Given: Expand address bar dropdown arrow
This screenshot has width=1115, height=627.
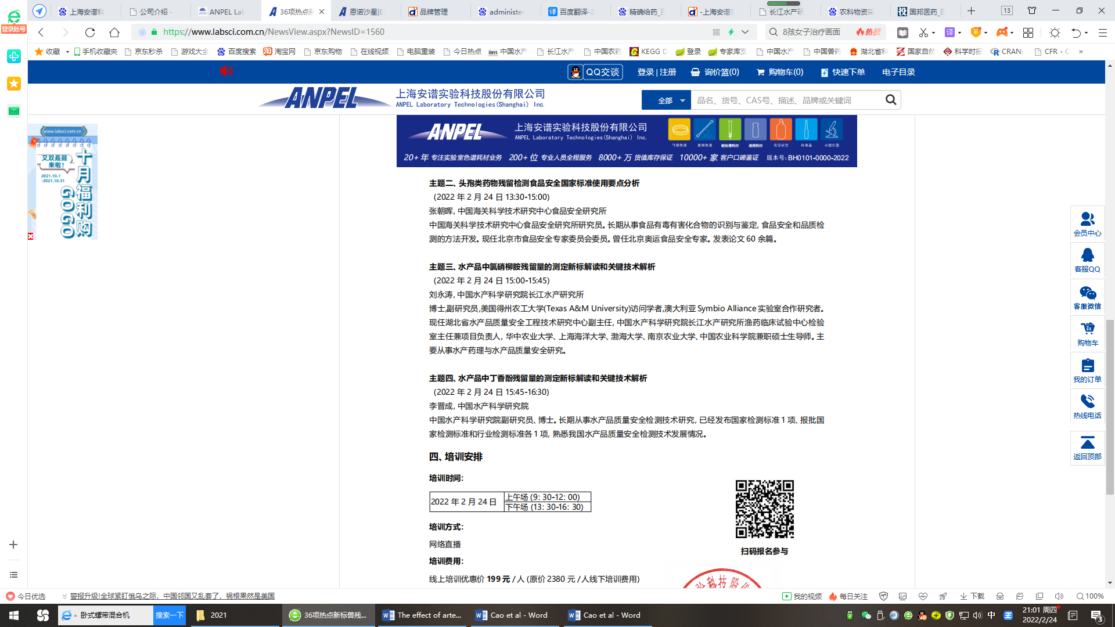Looking at the screenshot, I should 745,32.
